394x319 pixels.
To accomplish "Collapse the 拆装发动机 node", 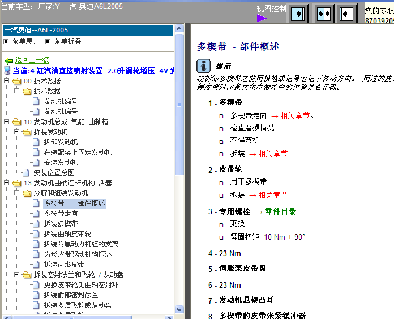I will [16, 131].
